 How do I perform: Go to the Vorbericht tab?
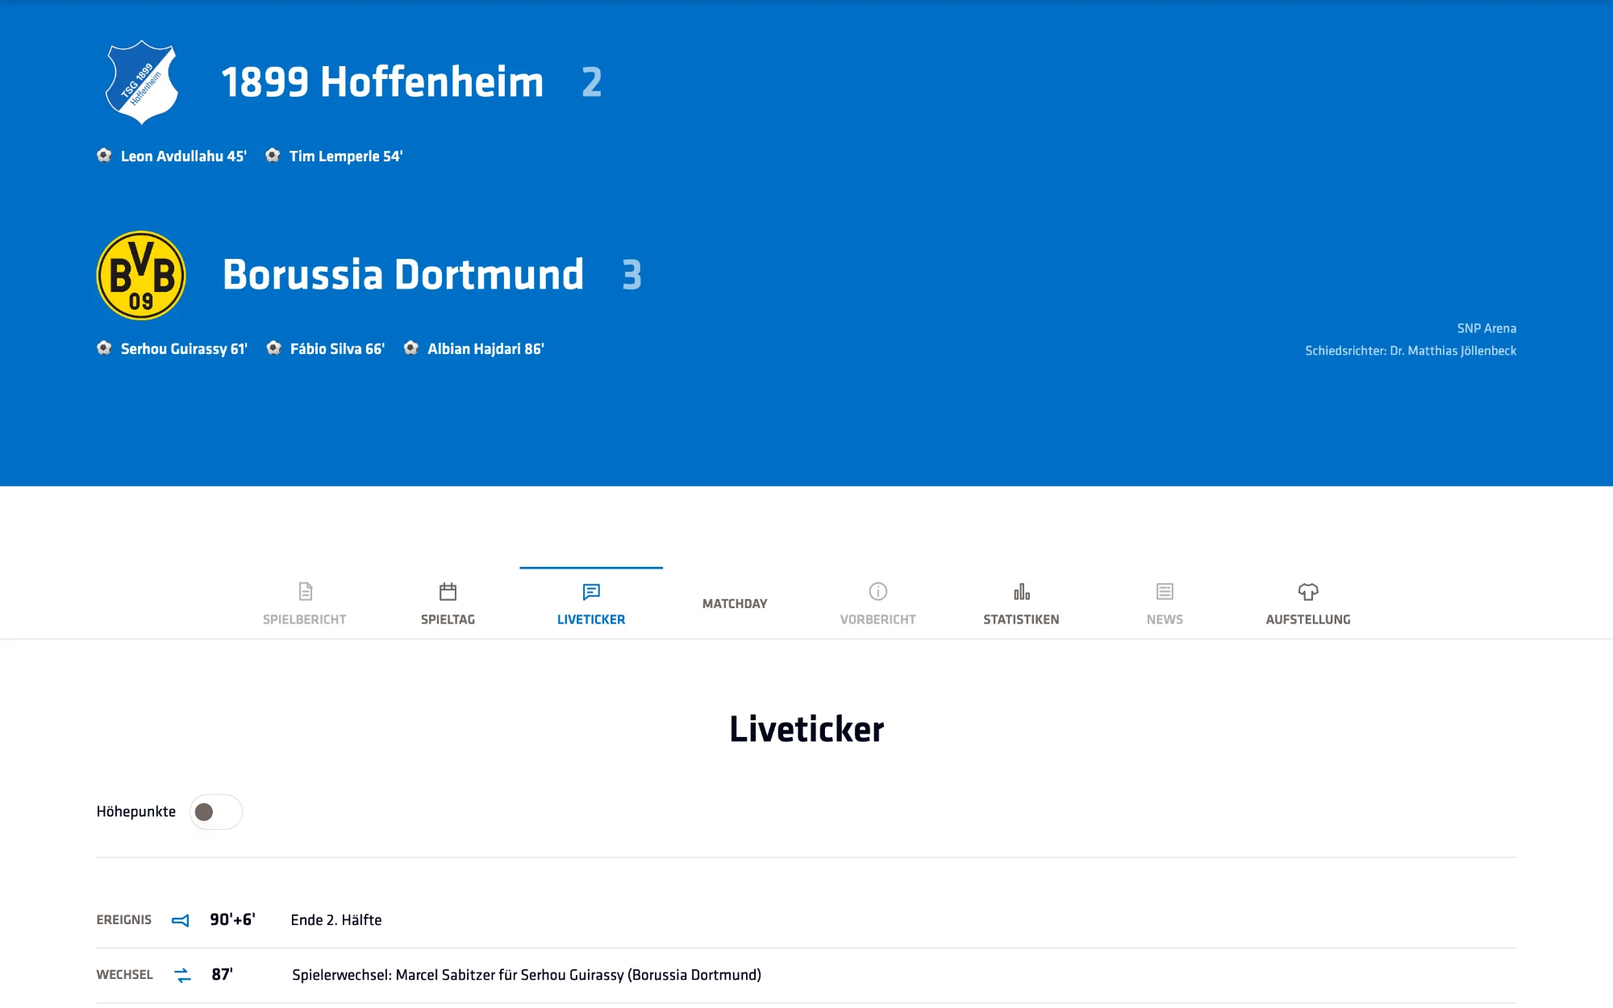pyautogui.click(x=878, y=603)
